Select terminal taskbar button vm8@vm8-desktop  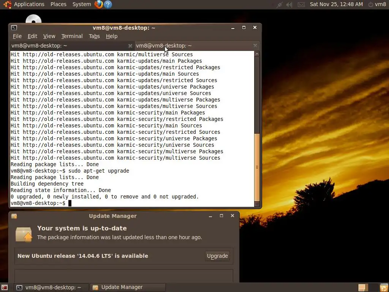tap(51, 287)
